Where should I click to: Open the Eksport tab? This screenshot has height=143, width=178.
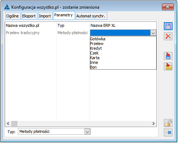pyautogui.click(x=29, y=16)
